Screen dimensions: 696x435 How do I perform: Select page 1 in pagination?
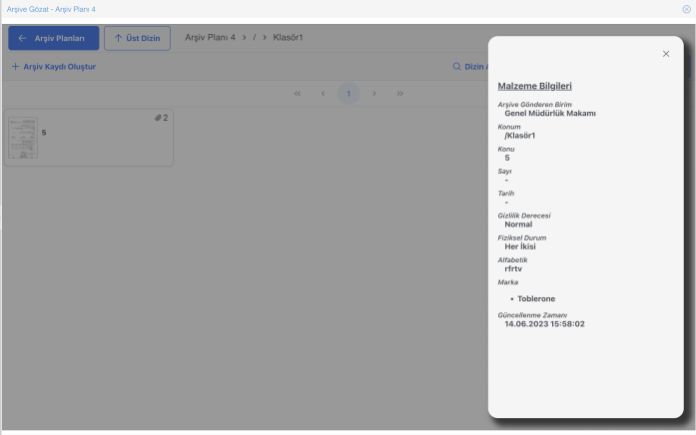348,93
